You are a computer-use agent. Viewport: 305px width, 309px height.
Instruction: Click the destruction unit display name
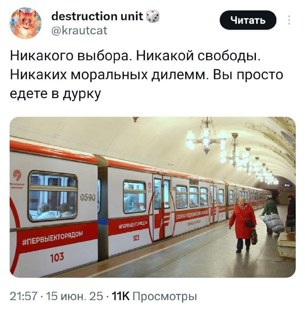pos(97,16)
